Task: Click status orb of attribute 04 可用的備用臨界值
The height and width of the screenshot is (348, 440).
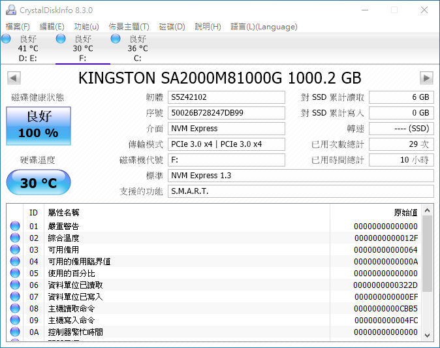Action: click(x=15, y=262)
